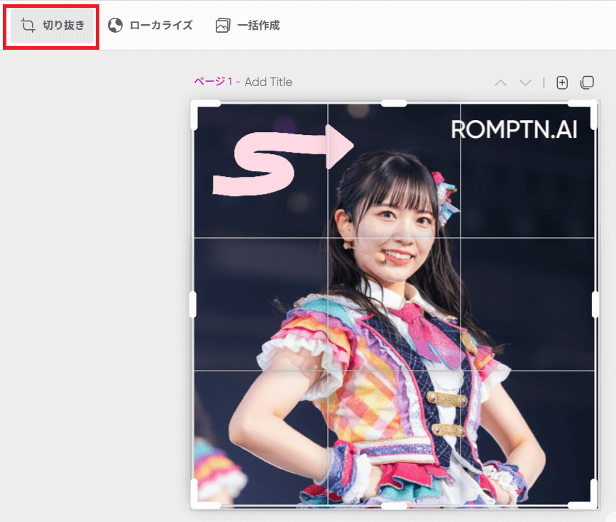Move page down with the down chevron
The height and width of the screenshot is (522, 616).
coord(525,83)
